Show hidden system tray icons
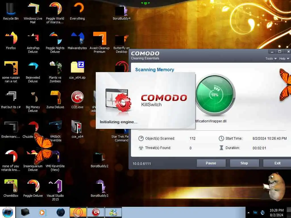 (x=248, y=213)
